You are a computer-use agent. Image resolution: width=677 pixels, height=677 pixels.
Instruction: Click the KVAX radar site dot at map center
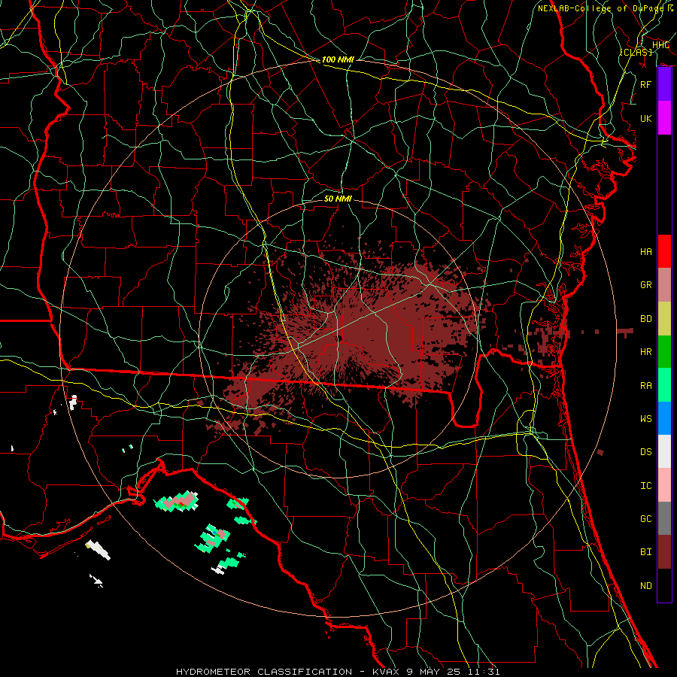[x=339, y=338]
